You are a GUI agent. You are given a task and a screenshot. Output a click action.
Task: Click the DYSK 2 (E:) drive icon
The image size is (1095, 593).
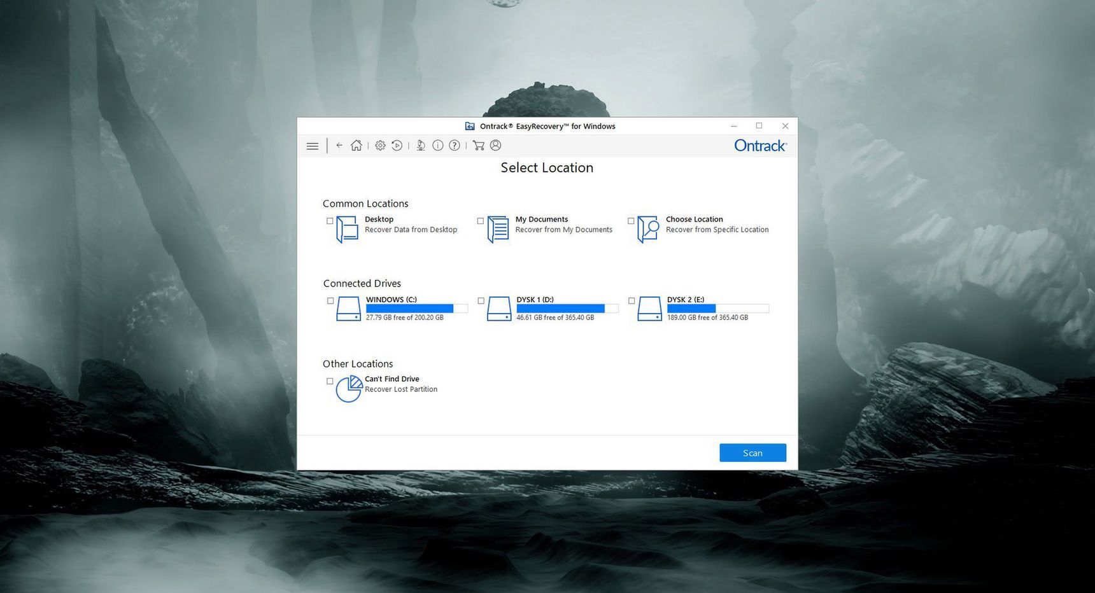coord(649,309)
